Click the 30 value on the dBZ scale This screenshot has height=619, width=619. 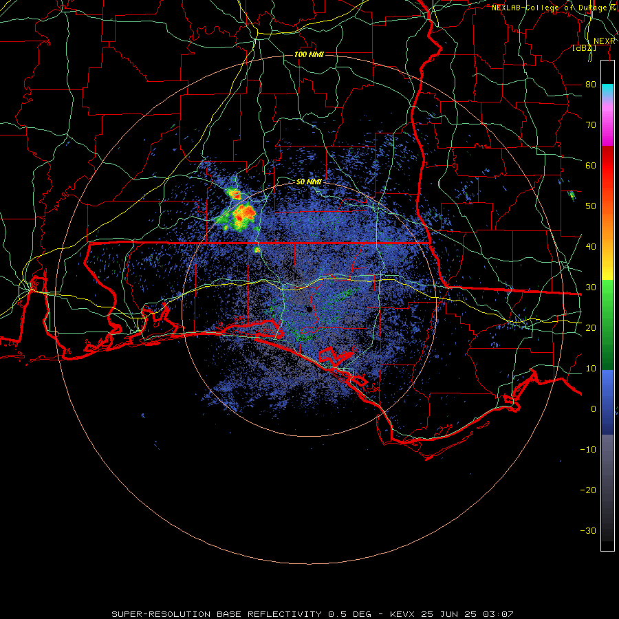tap(591, 287)
